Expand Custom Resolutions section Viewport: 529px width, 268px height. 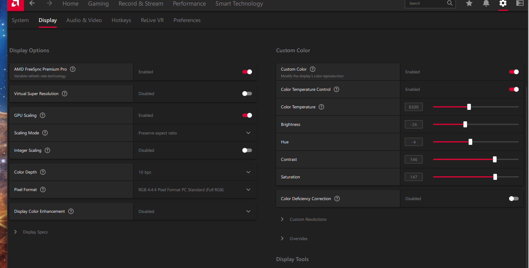point(304,219)
